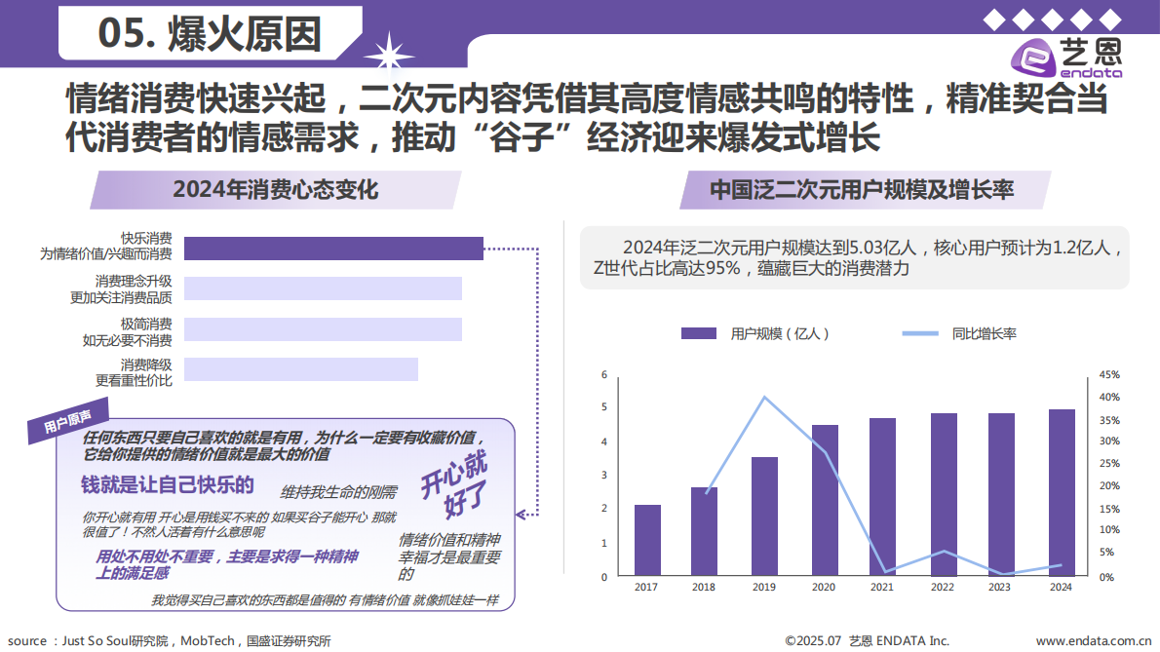The width and height of the screenshot is (1160, 652).
Task: Click the 2021 user-scale bar
Action: pos(882,497)
